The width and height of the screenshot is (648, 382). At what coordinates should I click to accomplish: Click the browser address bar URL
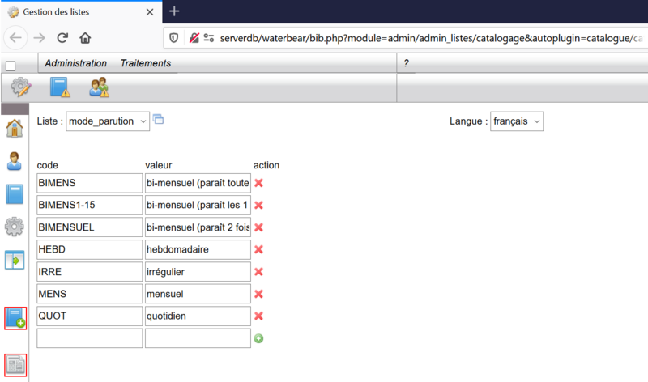click(431, 38)
